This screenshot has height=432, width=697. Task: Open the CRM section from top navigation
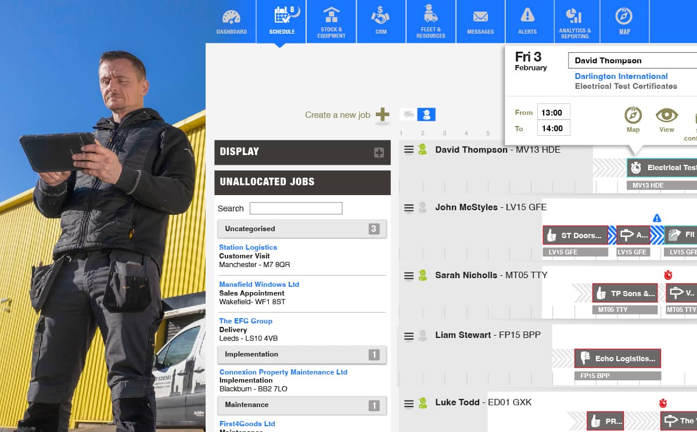380,21
